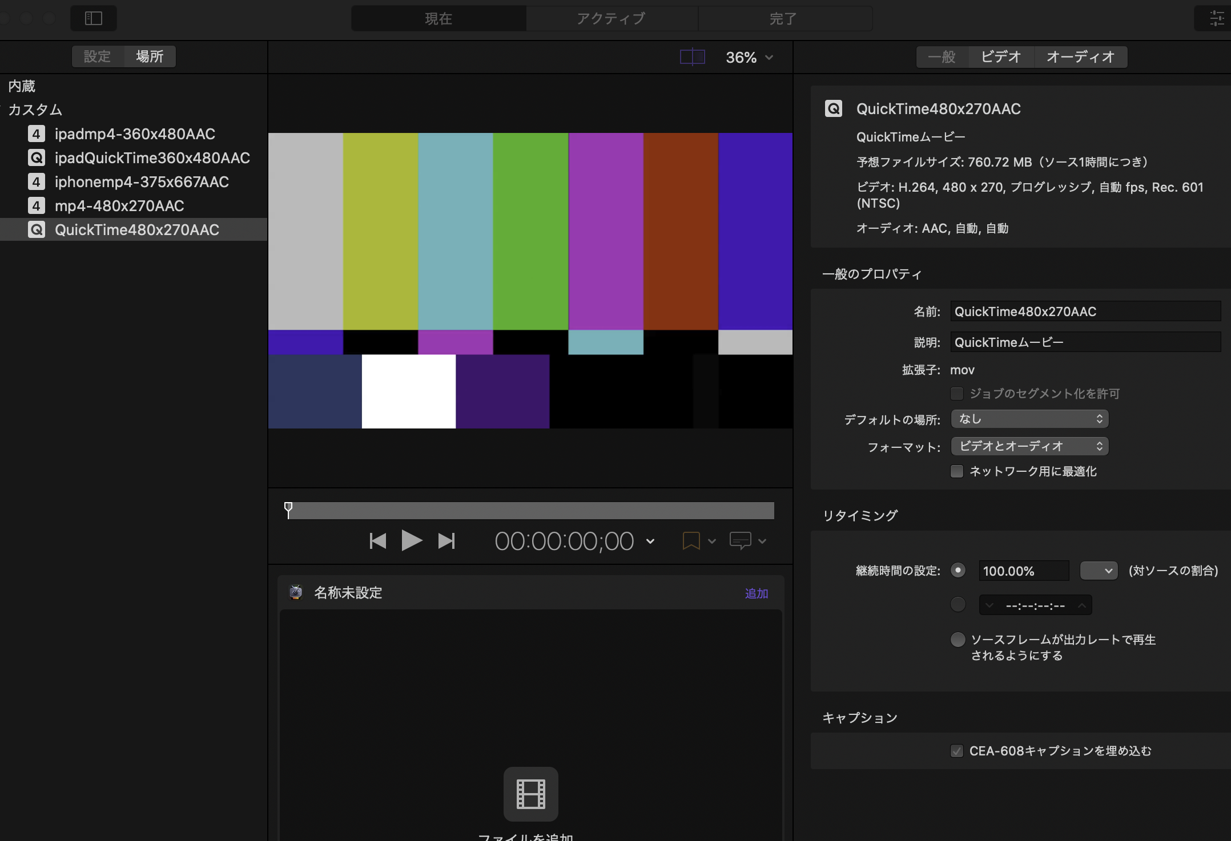Viewport: 1231px width, 841px height.
Task: Jump to the previous marker
Action: click(x=377, y=541)
